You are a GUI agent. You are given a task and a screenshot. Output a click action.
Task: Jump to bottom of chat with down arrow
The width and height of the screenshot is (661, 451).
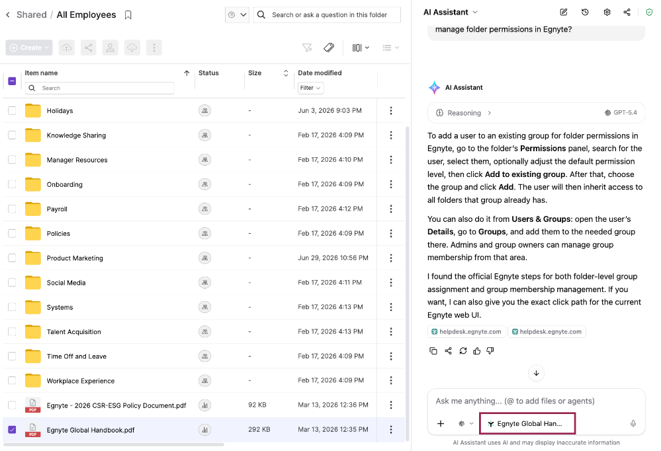pos(536,373)
